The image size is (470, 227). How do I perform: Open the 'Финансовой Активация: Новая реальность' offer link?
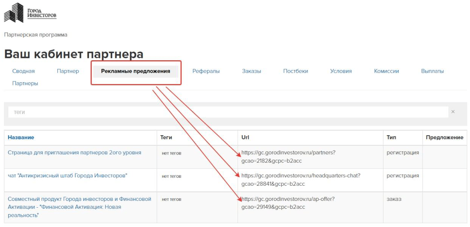79,207
